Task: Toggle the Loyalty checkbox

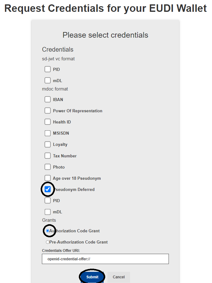Action: pos(47,144)
